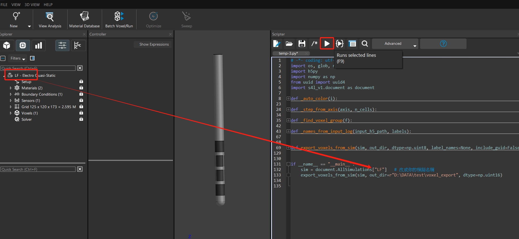519x239 pixels.
Task: Expand the Boundary Conditions (1) tree node
Action: tap(11, 94)
